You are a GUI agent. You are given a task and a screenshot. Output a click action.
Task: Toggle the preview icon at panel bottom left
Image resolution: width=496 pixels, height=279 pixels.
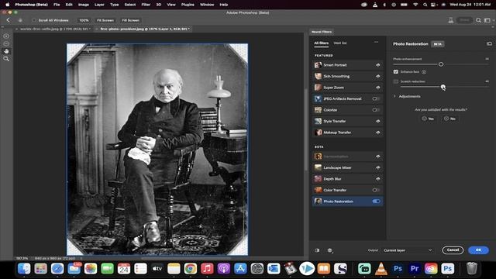point(317,250)
